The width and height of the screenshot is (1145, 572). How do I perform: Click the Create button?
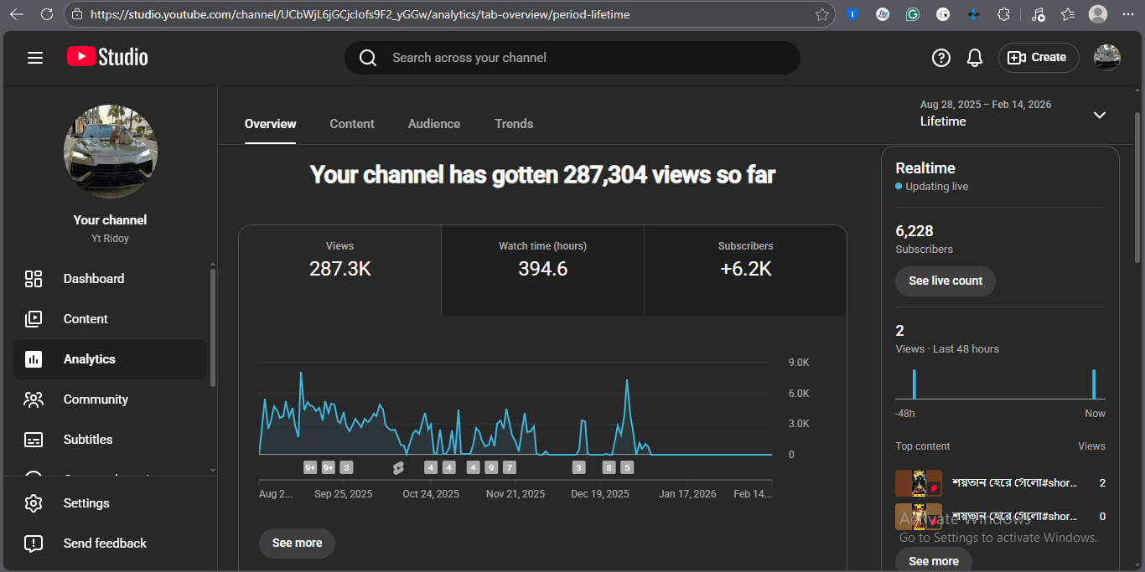1038,58
